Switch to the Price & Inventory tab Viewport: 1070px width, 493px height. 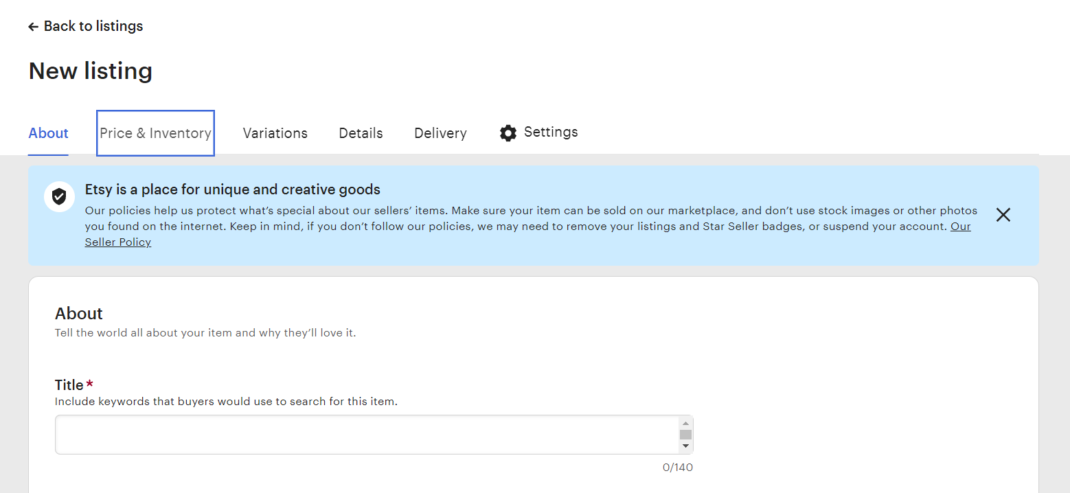[155, 133]
